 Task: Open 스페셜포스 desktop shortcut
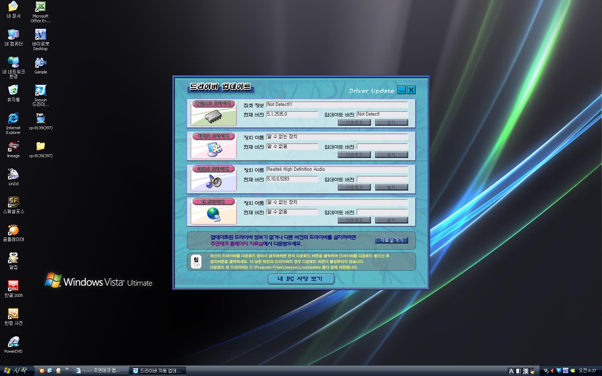13,205
